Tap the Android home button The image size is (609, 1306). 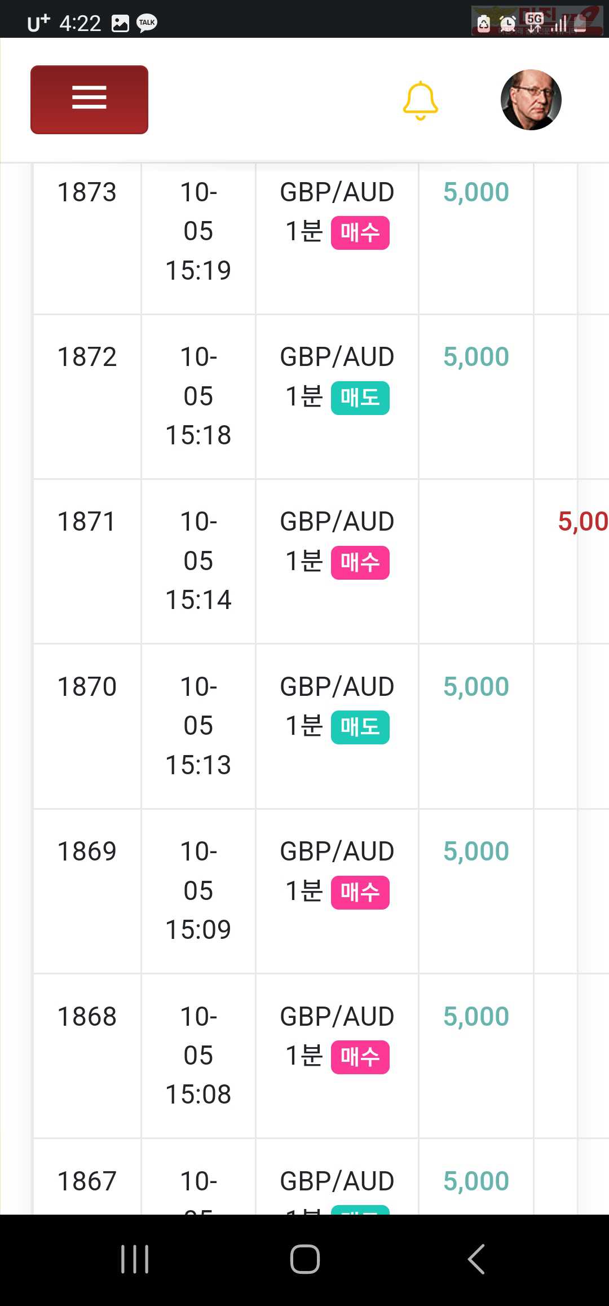click(305, 1259)
